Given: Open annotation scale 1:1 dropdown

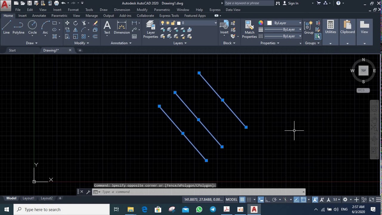Looking at the screenshot, I should (x=337, y=199).
